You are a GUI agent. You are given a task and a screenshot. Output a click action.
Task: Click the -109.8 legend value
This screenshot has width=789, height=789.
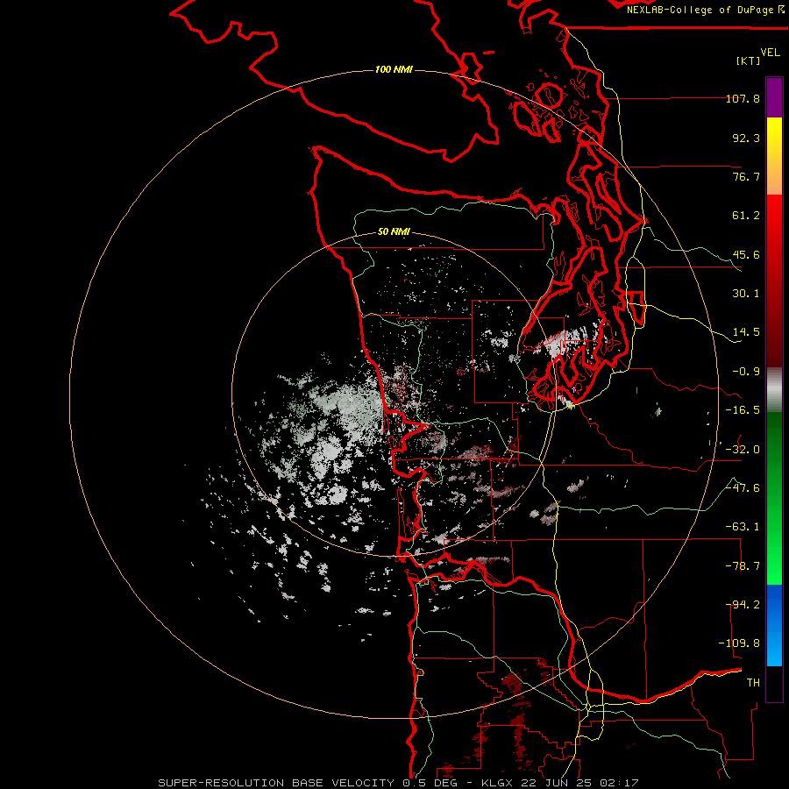tap(739, 643)
